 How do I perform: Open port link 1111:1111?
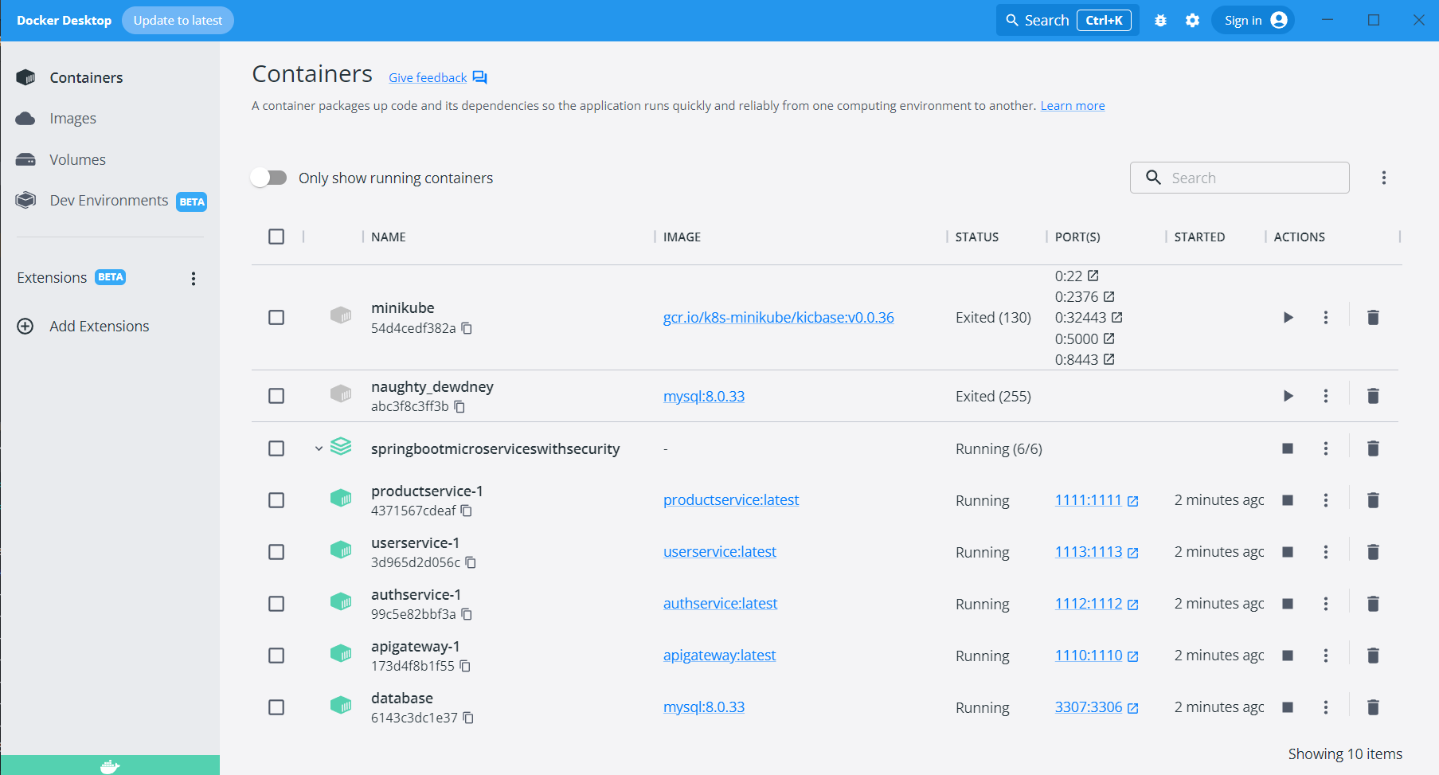click(x=1089, y=500)
